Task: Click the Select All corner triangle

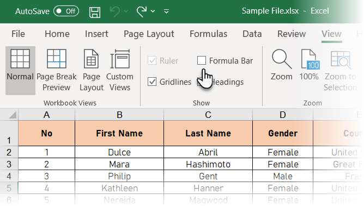Action: (13, 115)
